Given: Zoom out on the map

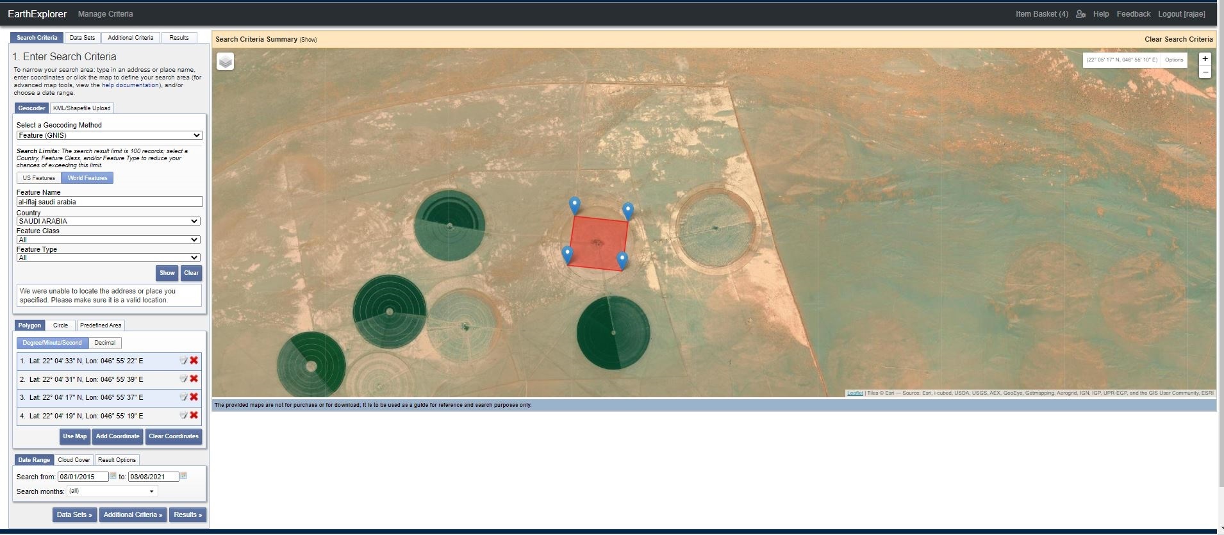Looking at the screenshot, I should tap(1205, 72).
